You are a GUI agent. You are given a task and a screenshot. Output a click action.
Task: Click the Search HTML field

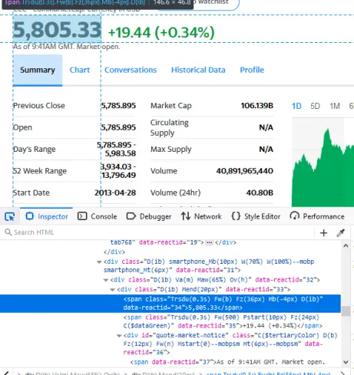click(159, 232)
